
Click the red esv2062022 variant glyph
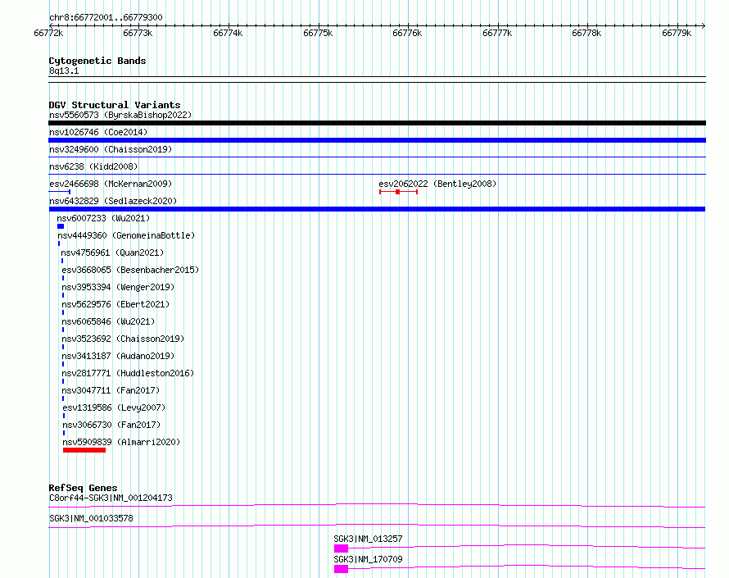(x=398, y=192)
